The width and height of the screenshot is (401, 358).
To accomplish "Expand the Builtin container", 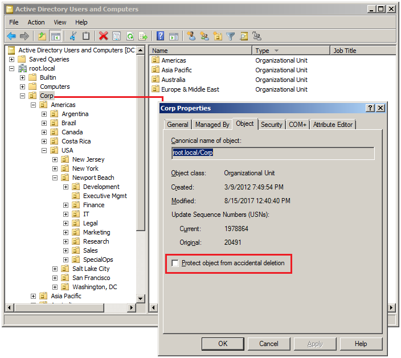I will (x=23, y=77).
